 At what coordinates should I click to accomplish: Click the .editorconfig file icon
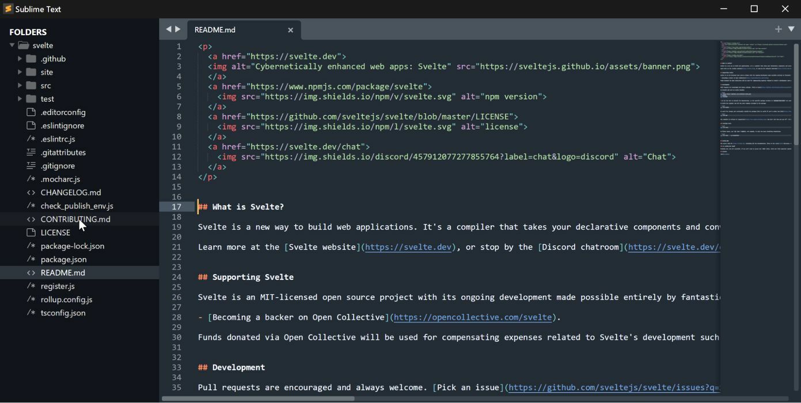tap(31, 112)
